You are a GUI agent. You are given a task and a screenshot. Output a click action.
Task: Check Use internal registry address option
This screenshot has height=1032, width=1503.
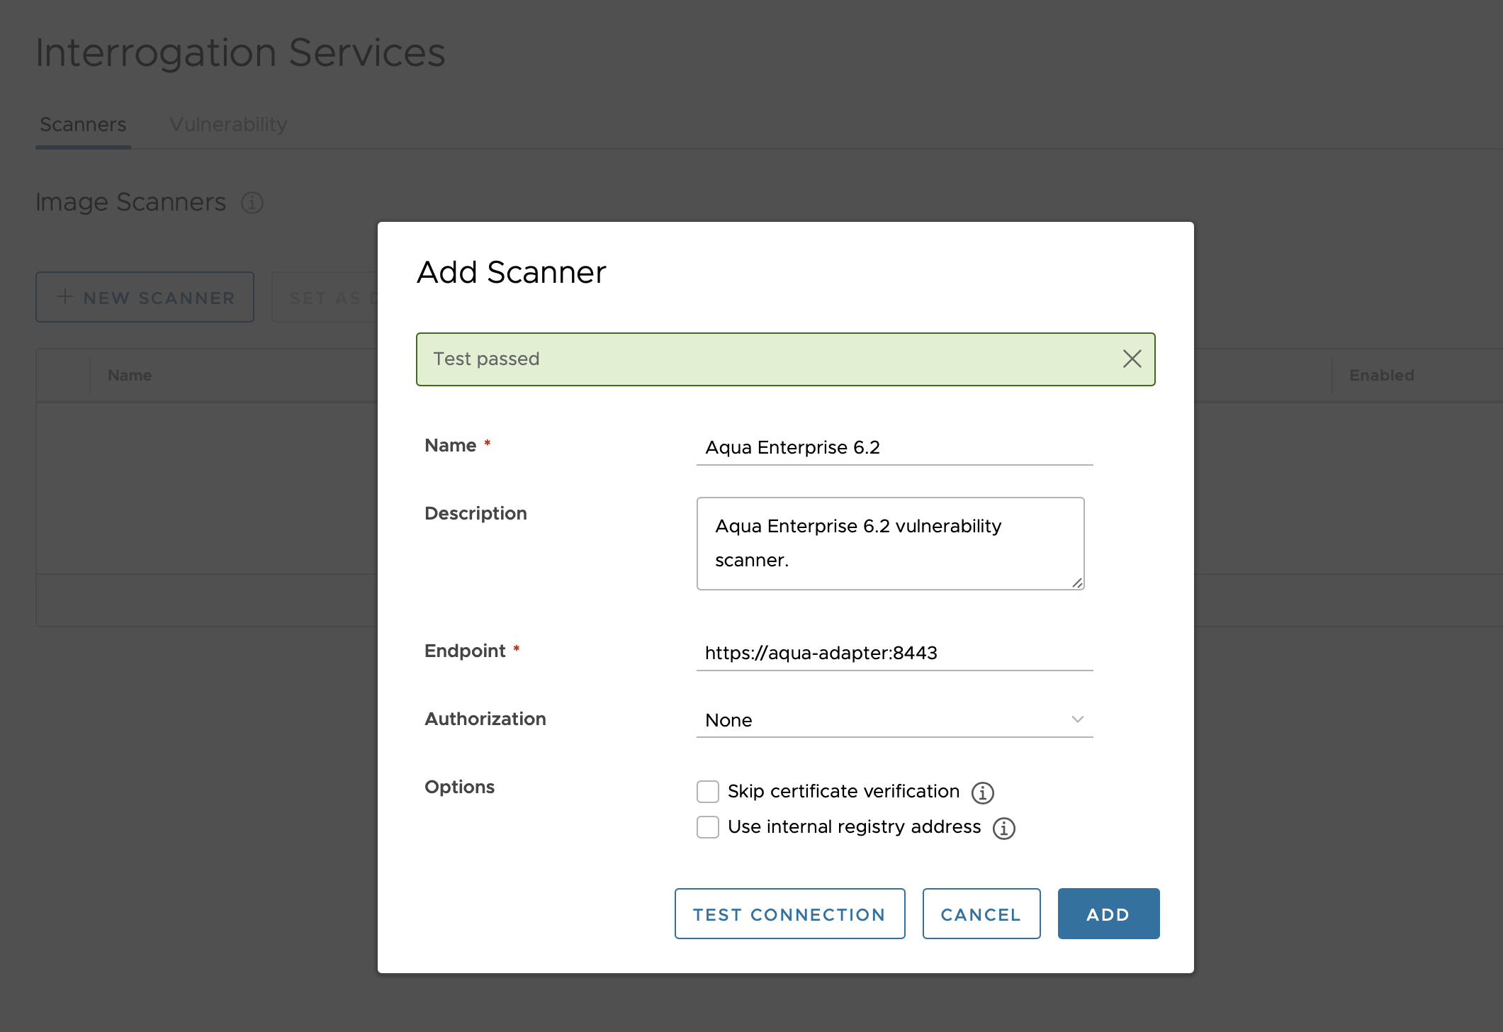click(708, 827)
